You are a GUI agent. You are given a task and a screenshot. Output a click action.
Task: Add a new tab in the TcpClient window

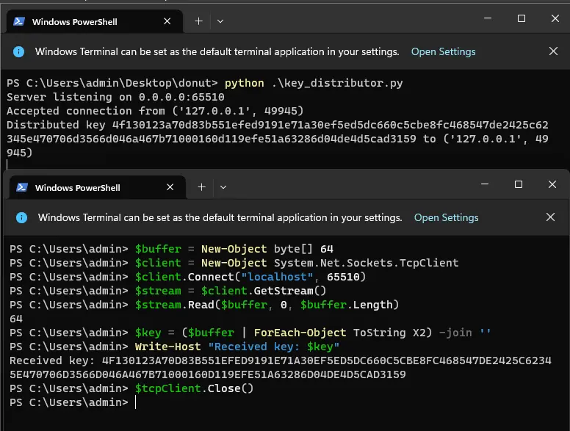pos(201,187)
